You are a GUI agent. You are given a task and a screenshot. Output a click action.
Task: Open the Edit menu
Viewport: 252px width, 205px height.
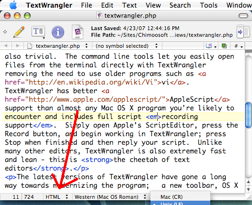(x=107, y=5)
